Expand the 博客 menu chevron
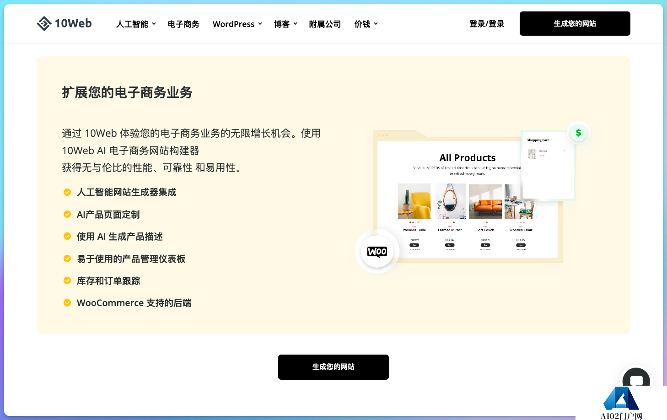The image size is (667, 420). [296, 24]
